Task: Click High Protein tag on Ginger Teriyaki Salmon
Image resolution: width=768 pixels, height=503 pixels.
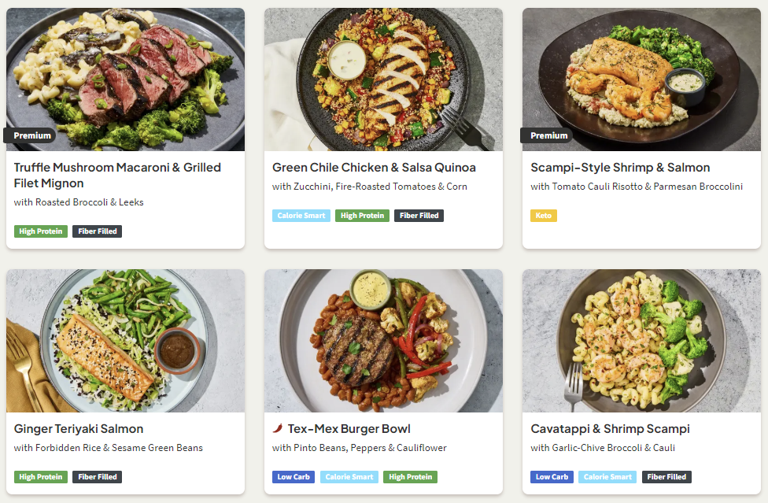Action: (40, 477)
